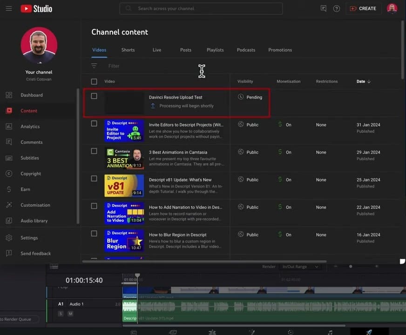Screen dimensions: 406x335
Task: Adjust the timeline zoom slider near Render
Action: (x=351, y=267)
